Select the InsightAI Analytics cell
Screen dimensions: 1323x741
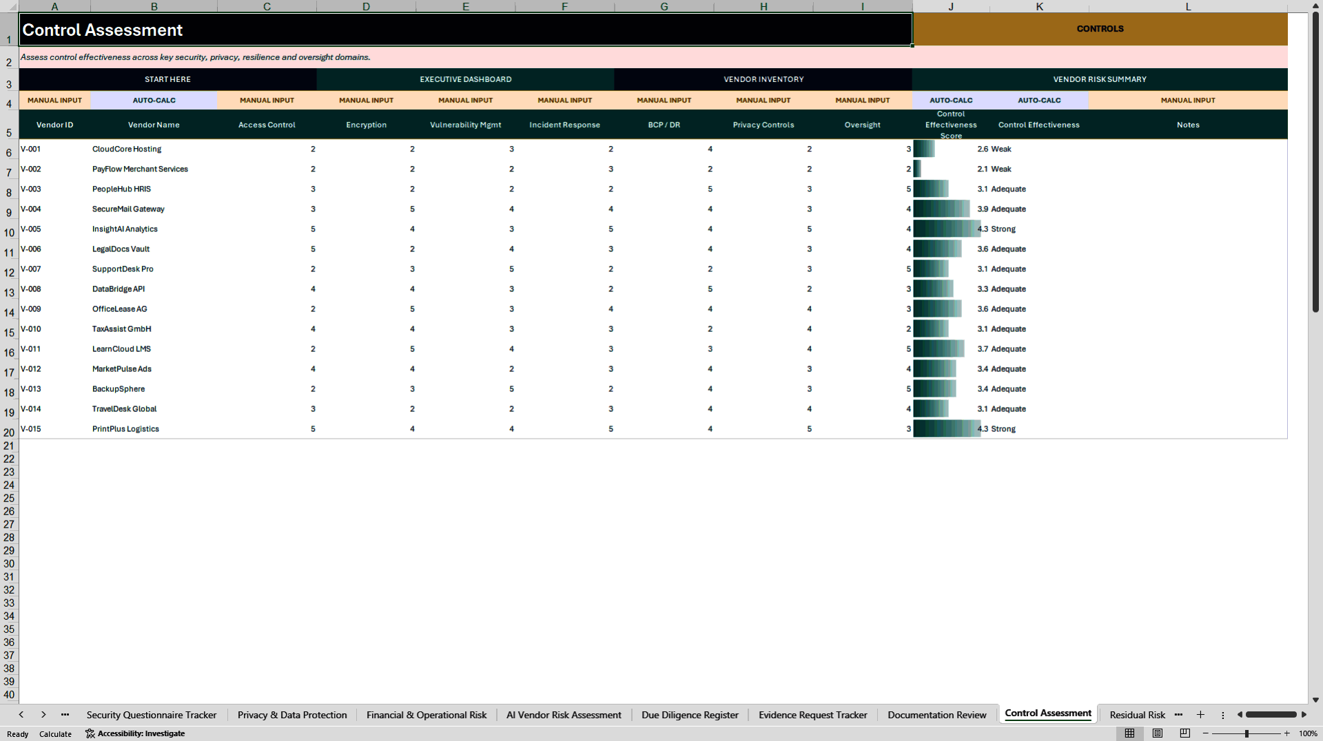tap(154, 229)
